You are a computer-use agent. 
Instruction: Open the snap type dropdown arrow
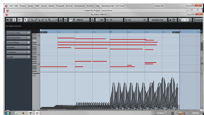(x=122, y=20)
